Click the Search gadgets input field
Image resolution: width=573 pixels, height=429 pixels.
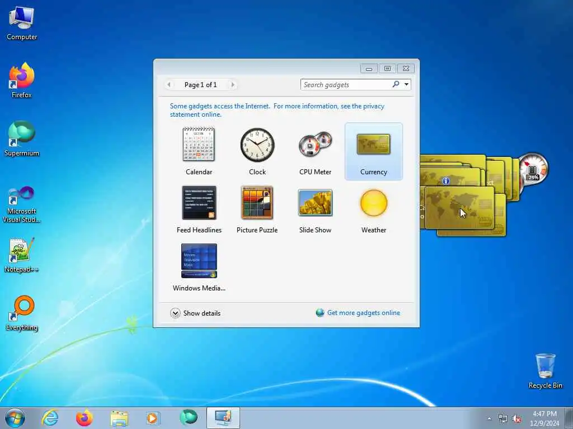click(346, 85)
